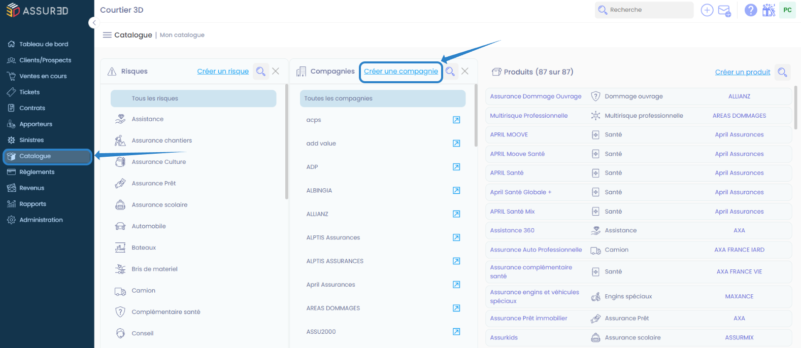This screenshot has height=348, width=801.
Task: Open Assurkids product
Action: tap(504, 337)
